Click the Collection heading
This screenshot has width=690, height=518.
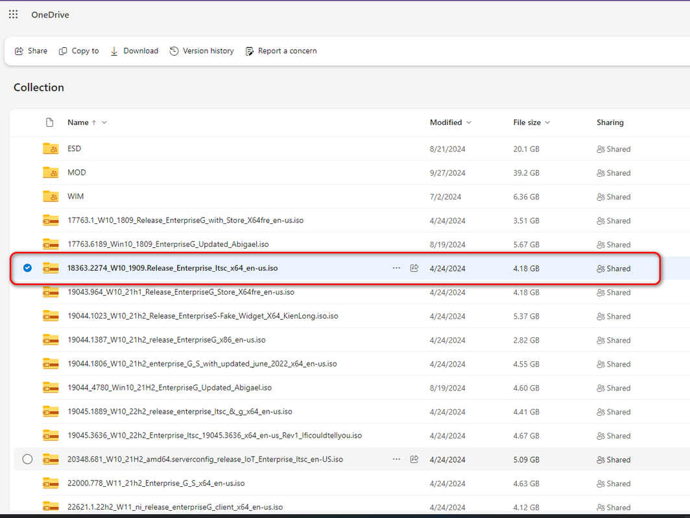(x=39, y=87)
